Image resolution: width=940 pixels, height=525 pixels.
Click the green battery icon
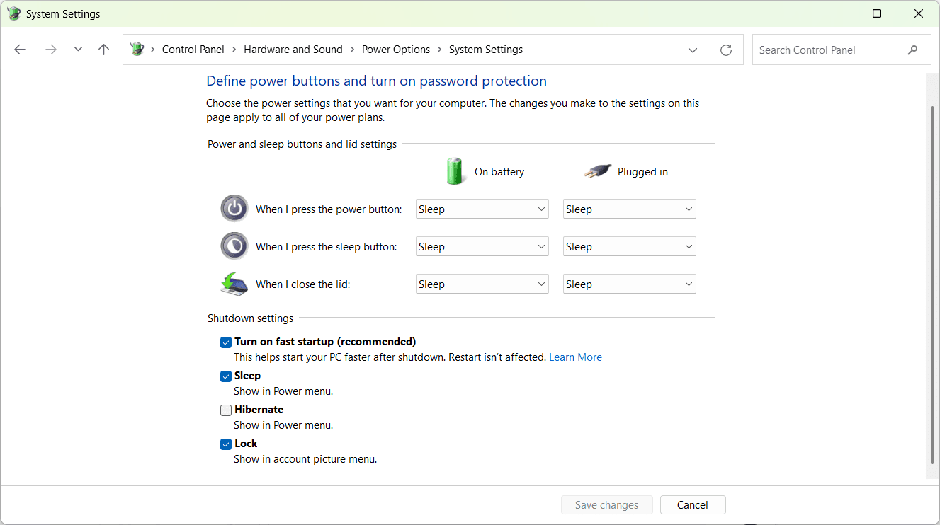455,171
